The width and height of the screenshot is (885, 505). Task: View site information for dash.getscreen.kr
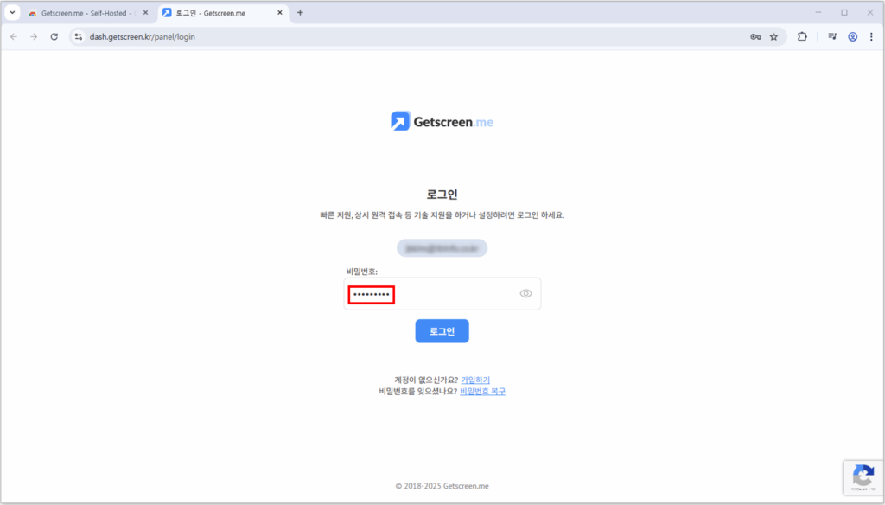click(79, 36)
